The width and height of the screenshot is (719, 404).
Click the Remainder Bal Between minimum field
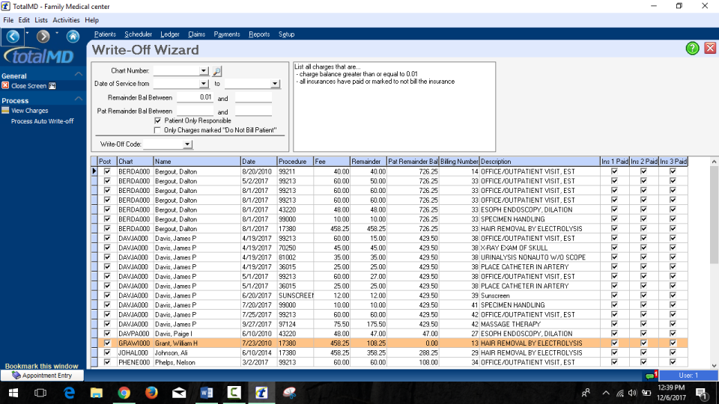pos(195,97)
